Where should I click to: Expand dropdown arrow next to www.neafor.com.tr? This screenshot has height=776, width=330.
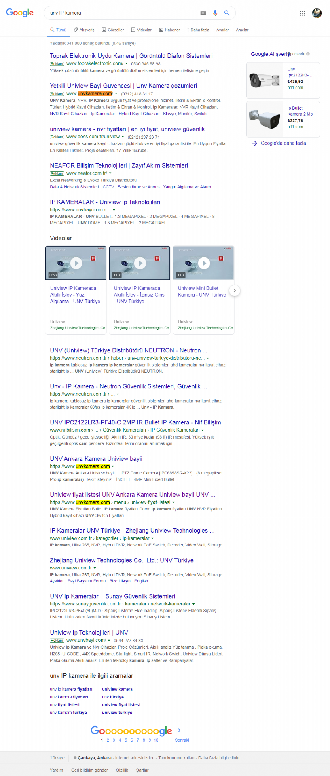click(x=110, y=173)
